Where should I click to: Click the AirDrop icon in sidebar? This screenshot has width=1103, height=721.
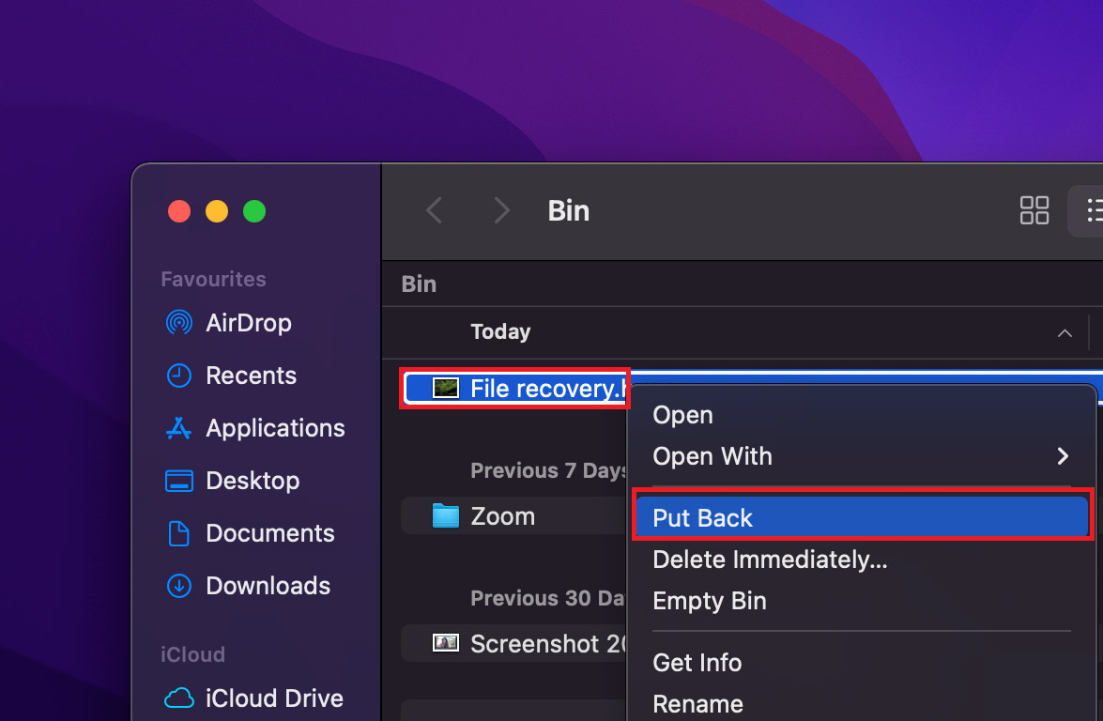(178, 323)
